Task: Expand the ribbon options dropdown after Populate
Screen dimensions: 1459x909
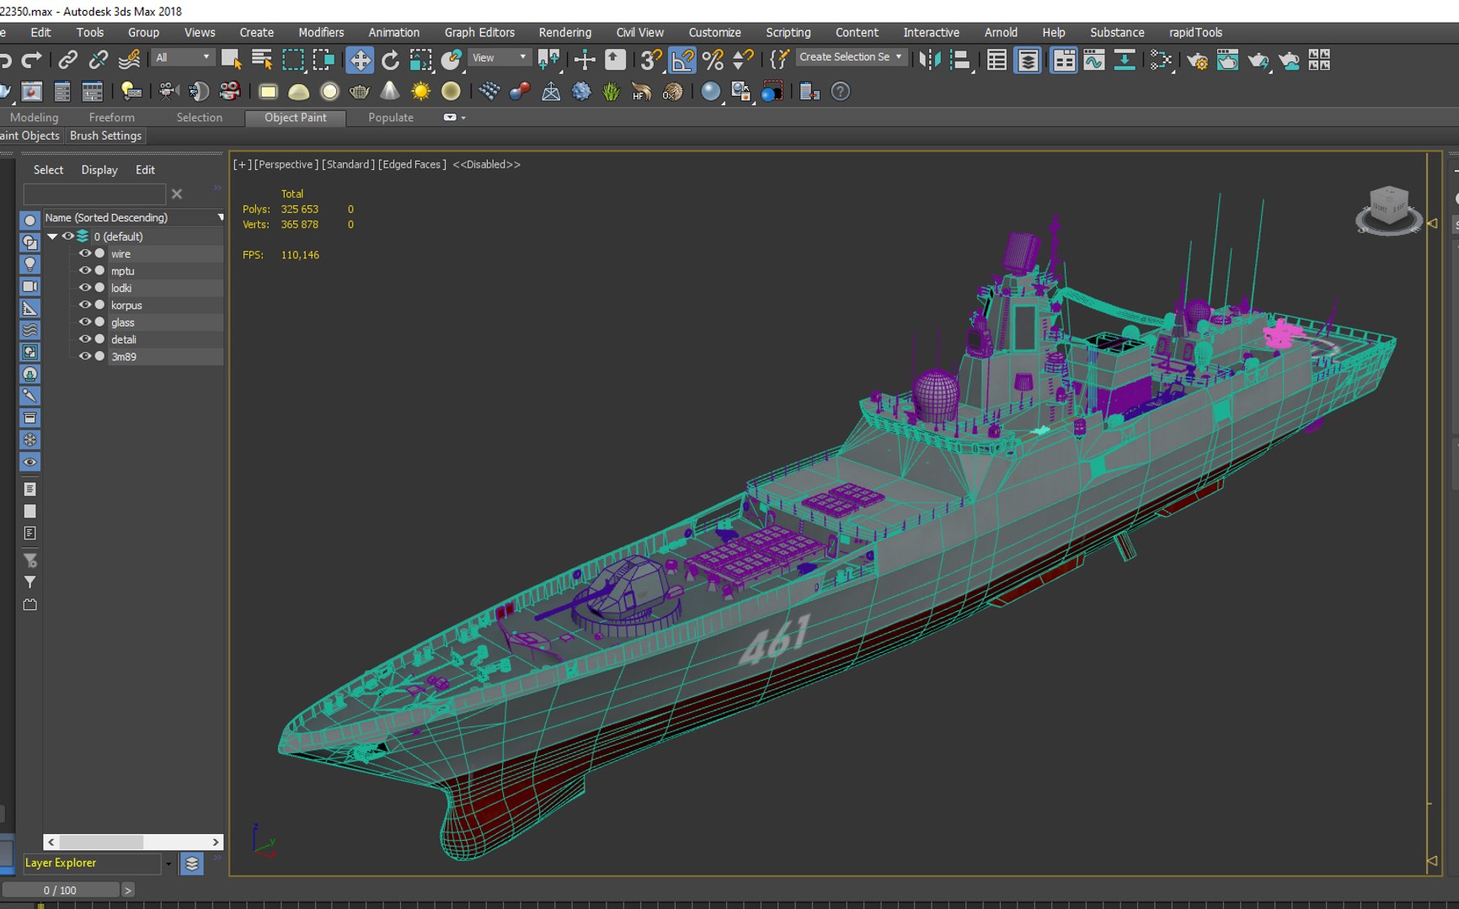Action: (x=455, y=118)
